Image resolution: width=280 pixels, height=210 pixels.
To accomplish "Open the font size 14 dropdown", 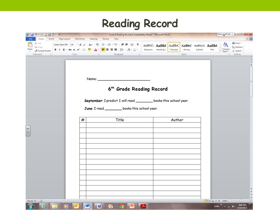I will click(77, 45).
